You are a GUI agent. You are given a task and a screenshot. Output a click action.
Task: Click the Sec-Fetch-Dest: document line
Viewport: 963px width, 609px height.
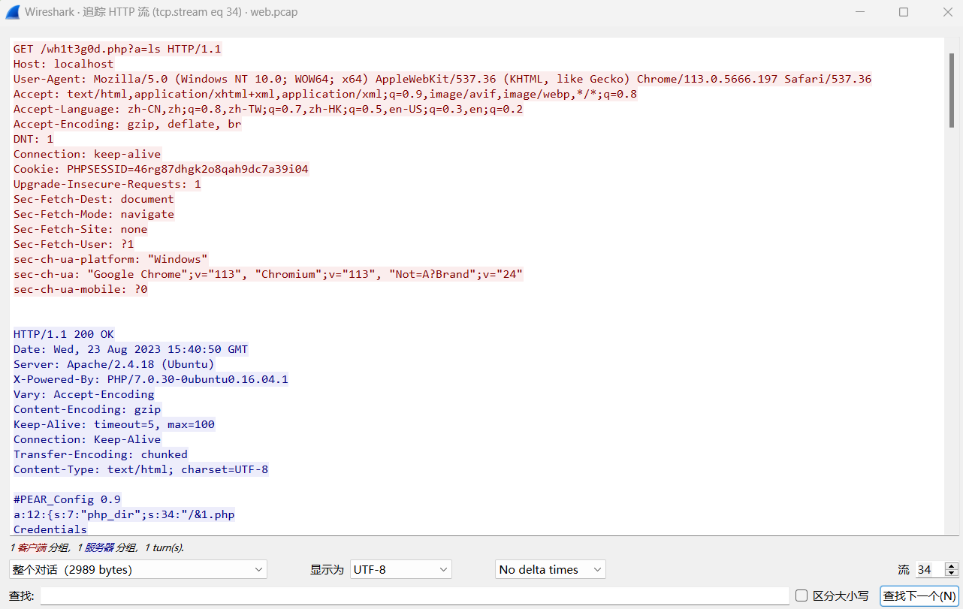[x=94, y=199]
